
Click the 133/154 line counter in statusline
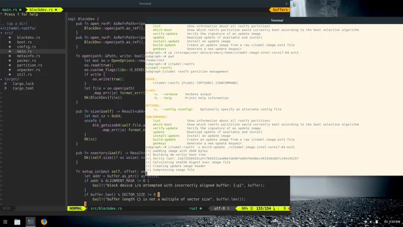pos(264,209)
